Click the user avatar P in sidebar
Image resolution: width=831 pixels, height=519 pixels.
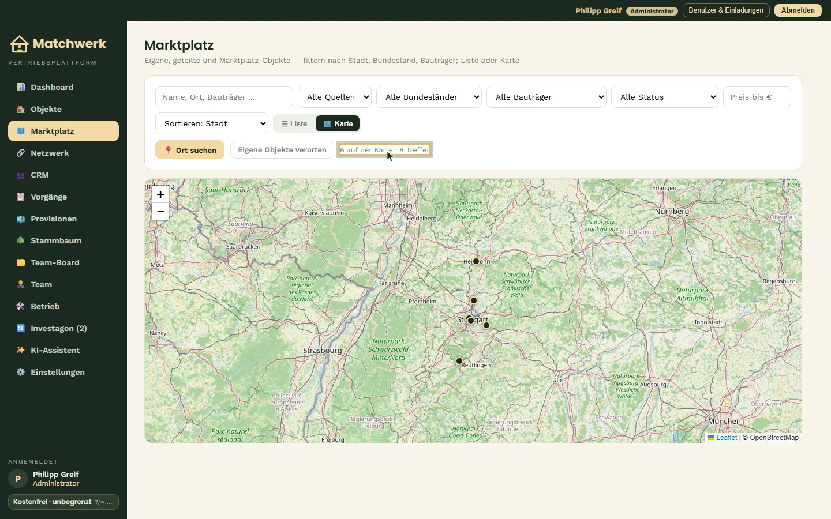(x=18, y=479)
